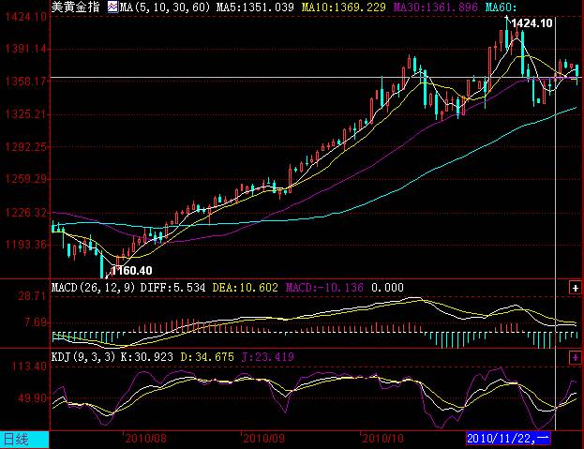Click the KDJ(9,3,3) indicator label

(83, 357)
